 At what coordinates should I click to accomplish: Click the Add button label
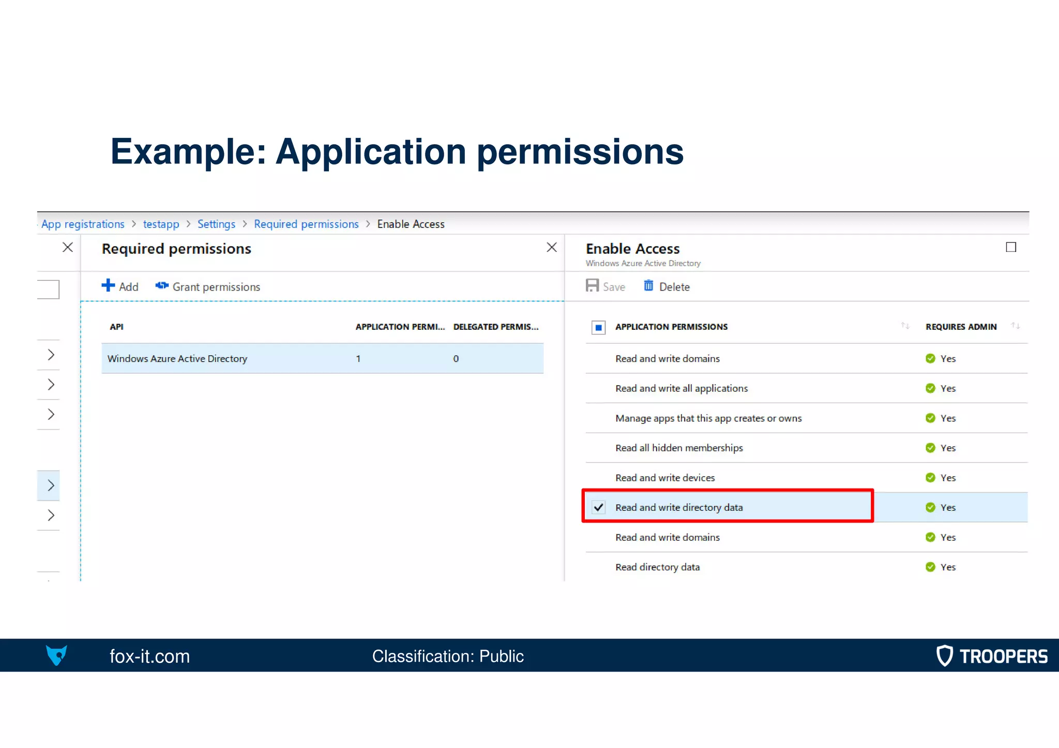(129, 287)
